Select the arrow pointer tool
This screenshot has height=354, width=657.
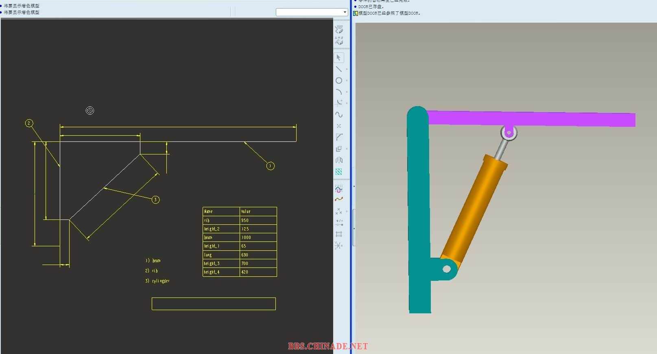pyautogui.click(x=338, y=58)
